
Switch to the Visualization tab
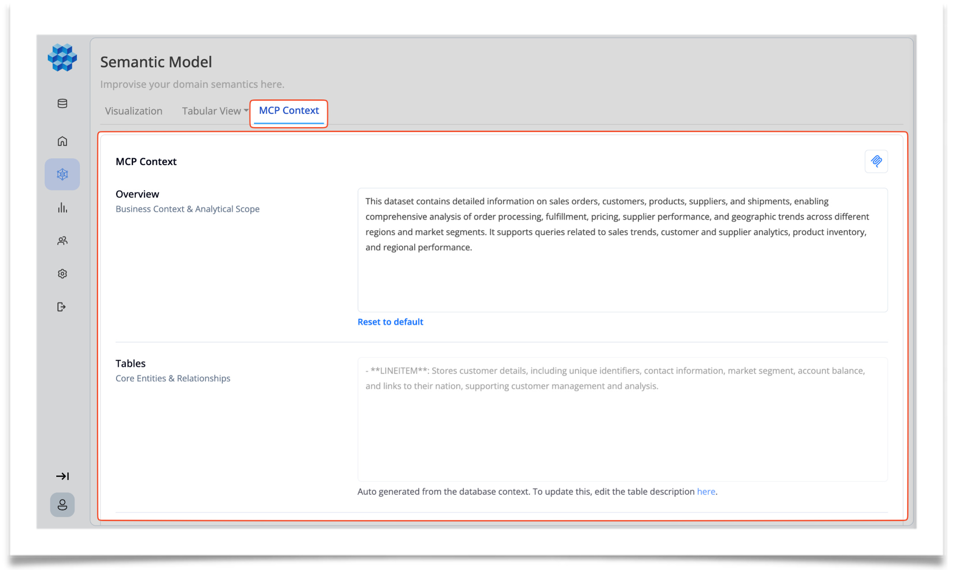133,111
